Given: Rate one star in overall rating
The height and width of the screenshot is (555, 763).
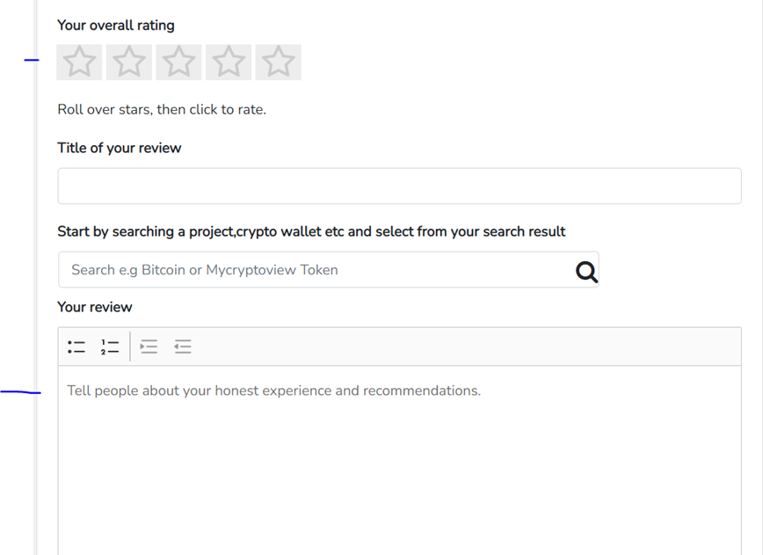Looking at the screenshot, I should point(79,62).
